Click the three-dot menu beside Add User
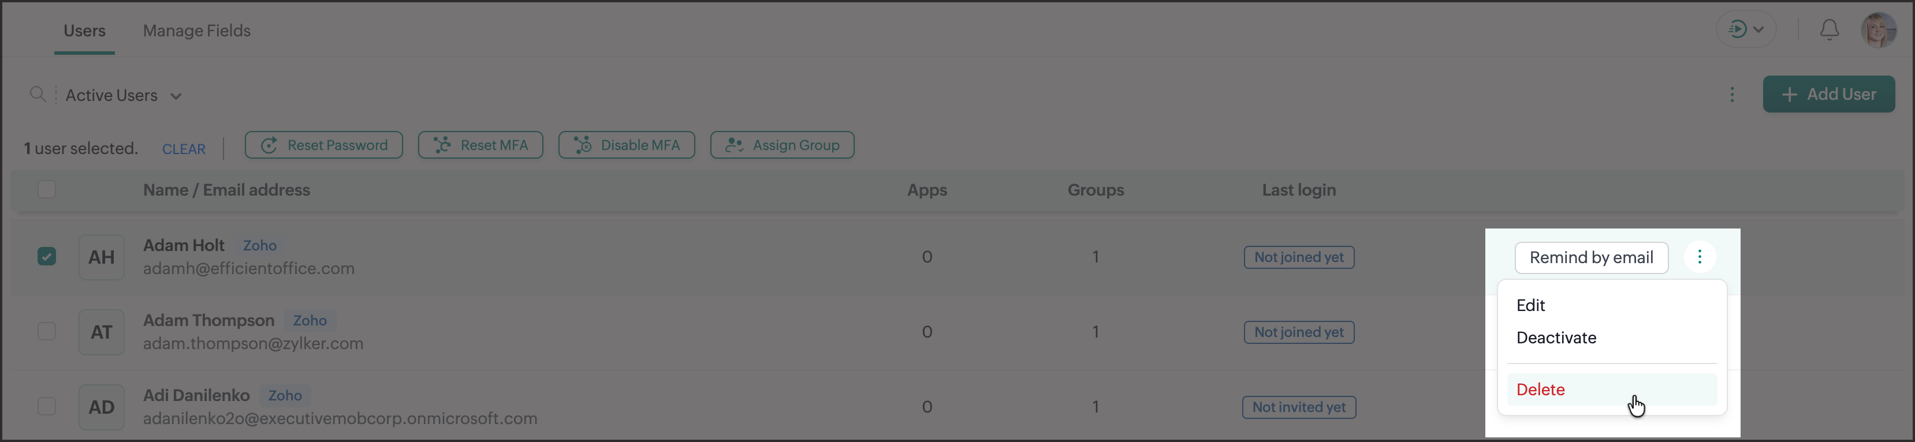 point(1732,94)
